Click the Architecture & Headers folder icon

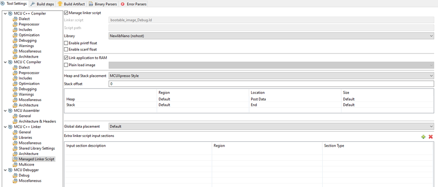pyautogui.click(x=15, y=122)
